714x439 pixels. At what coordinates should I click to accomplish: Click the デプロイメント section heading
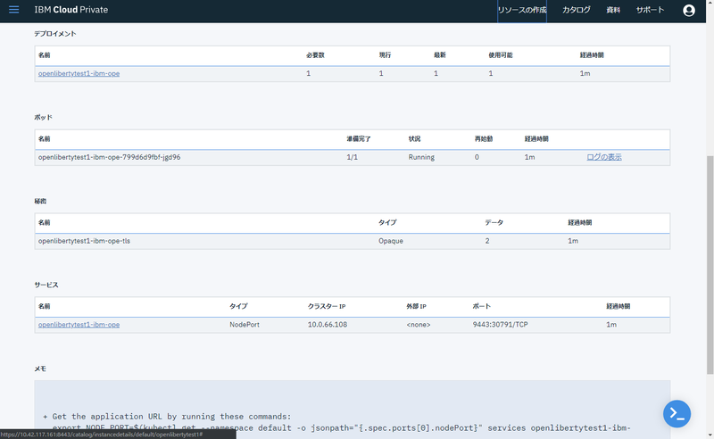point(55,34)
